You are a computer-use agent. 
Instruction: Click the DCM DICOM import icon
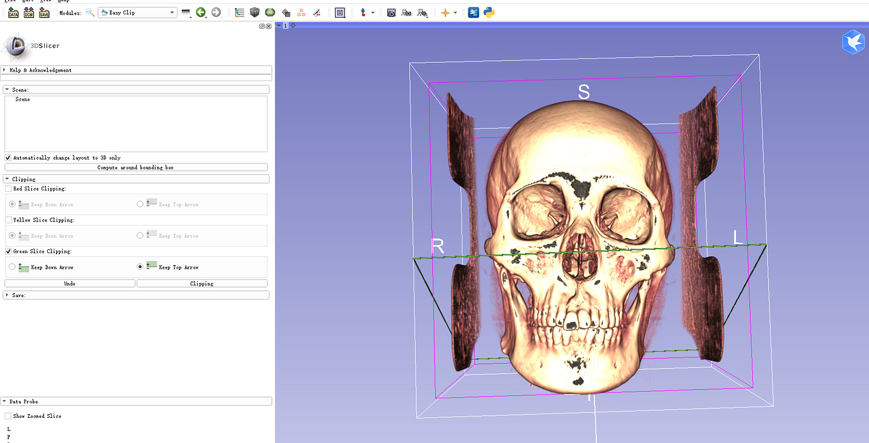tap(29, 13)
